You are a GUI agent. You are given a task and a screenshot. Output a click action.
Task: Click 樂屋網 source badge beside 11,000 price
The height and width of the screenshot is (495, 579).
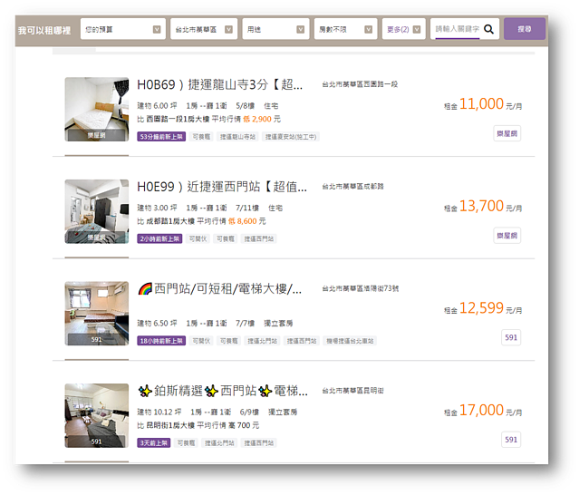coord(507,133)
